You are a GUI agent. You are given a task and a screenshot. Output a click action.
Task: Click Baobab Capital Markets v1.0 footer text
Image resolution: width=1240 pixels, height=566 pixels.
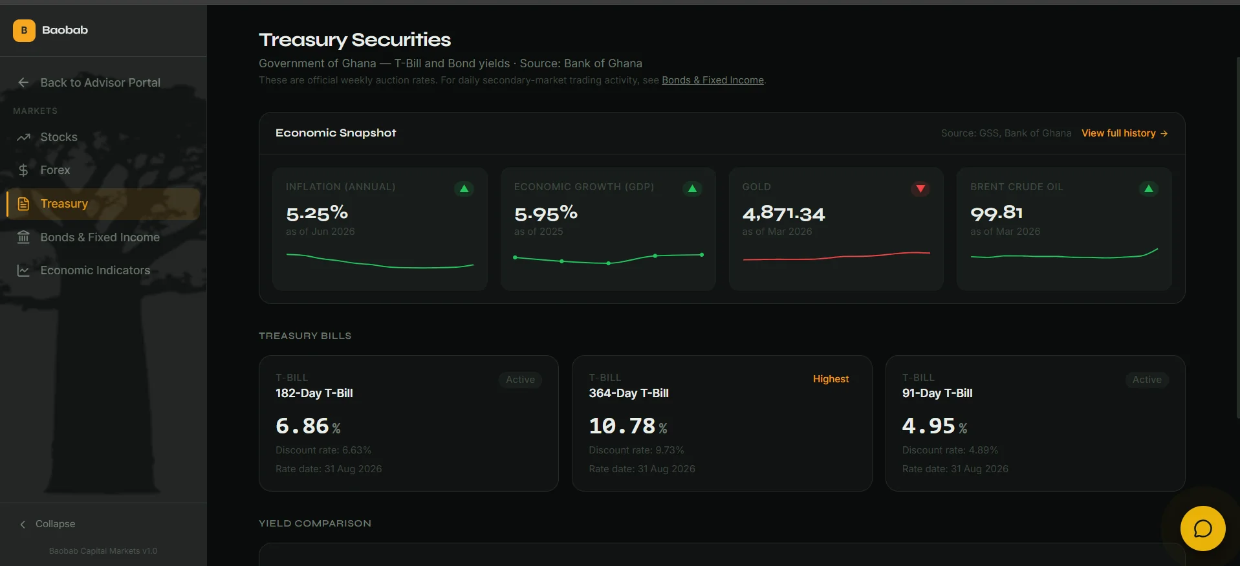coord(103,551)
